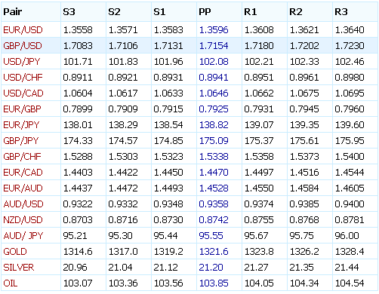Screen dimensions: 379x294
Task: Select the OIL row label
Action: pyautogui.click(x=11, y=283)
